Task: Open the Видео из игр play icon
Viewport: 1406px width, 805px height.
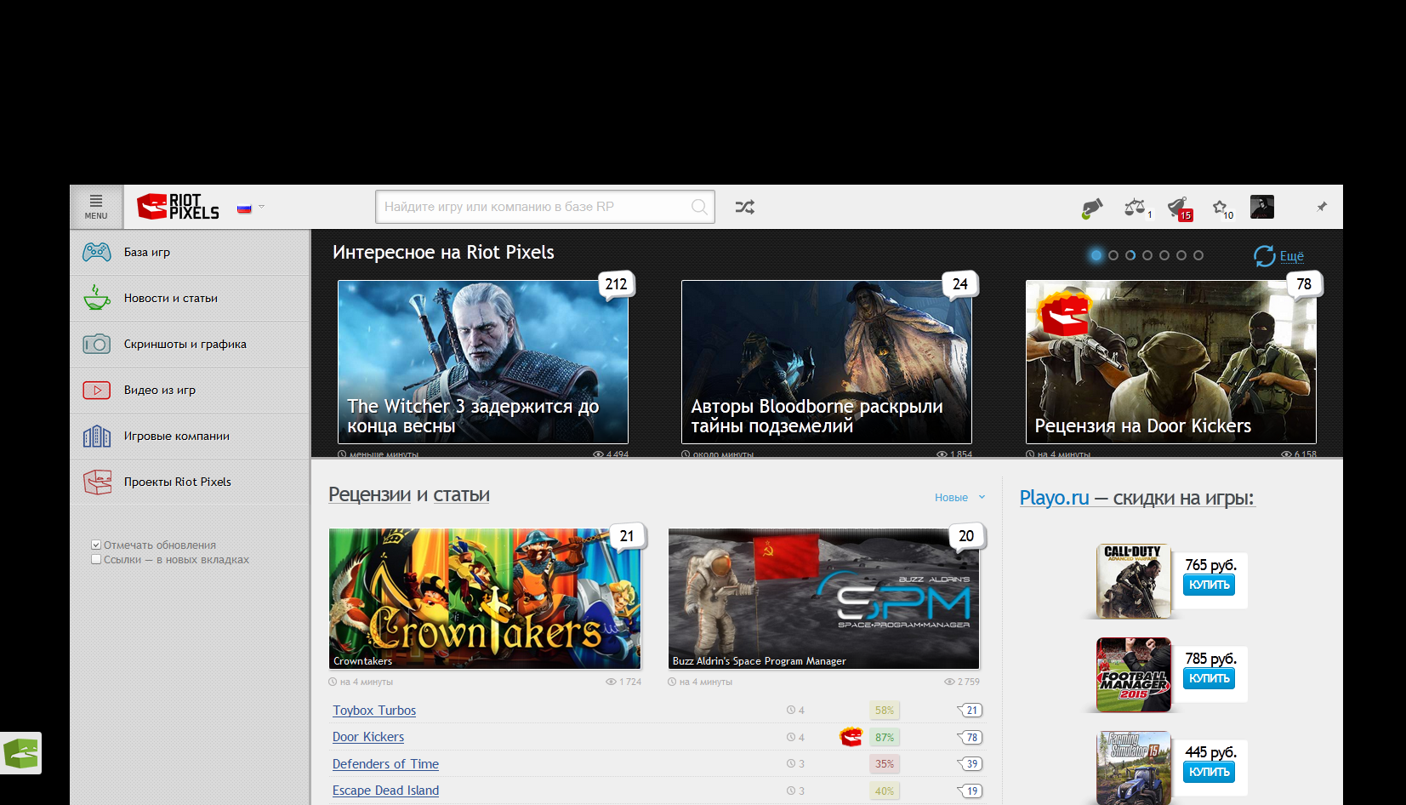Action: 97,390
